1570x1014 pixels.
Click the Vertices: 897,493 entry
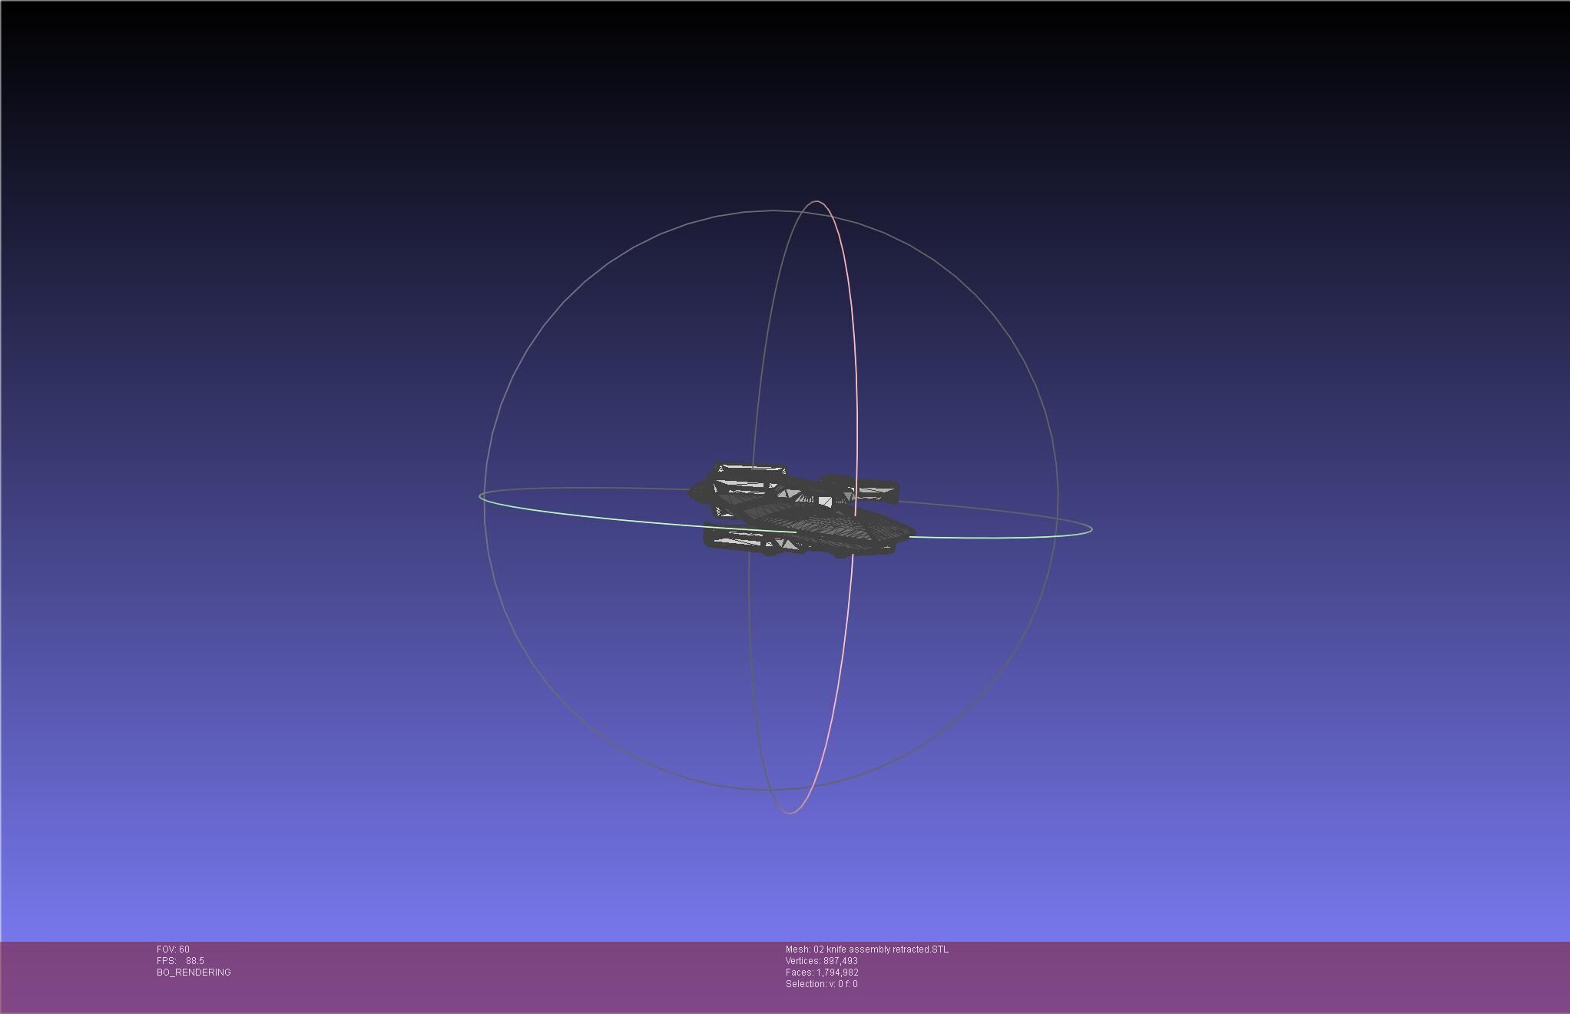click(822, 961)
